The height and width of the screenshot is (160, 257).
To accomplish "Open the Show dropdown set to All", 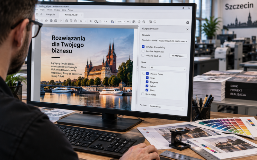I will click(168, 68).
